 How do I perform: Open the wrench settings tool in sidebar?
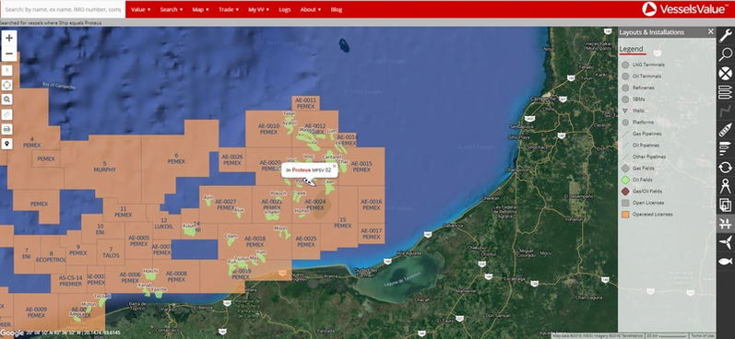tap(725, 36)
